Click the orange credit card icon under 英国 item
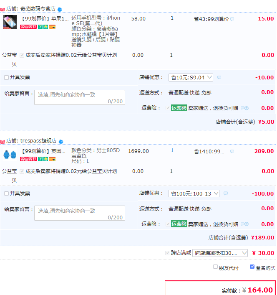The height and width of the screenshot is (295, 277). (53, 159)
